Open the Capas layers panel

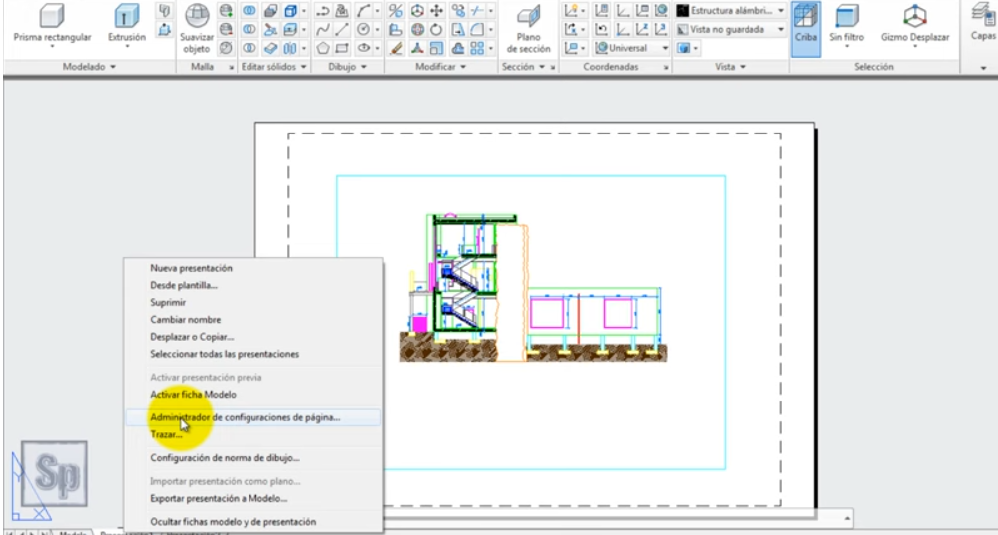(x=983, y=22)
